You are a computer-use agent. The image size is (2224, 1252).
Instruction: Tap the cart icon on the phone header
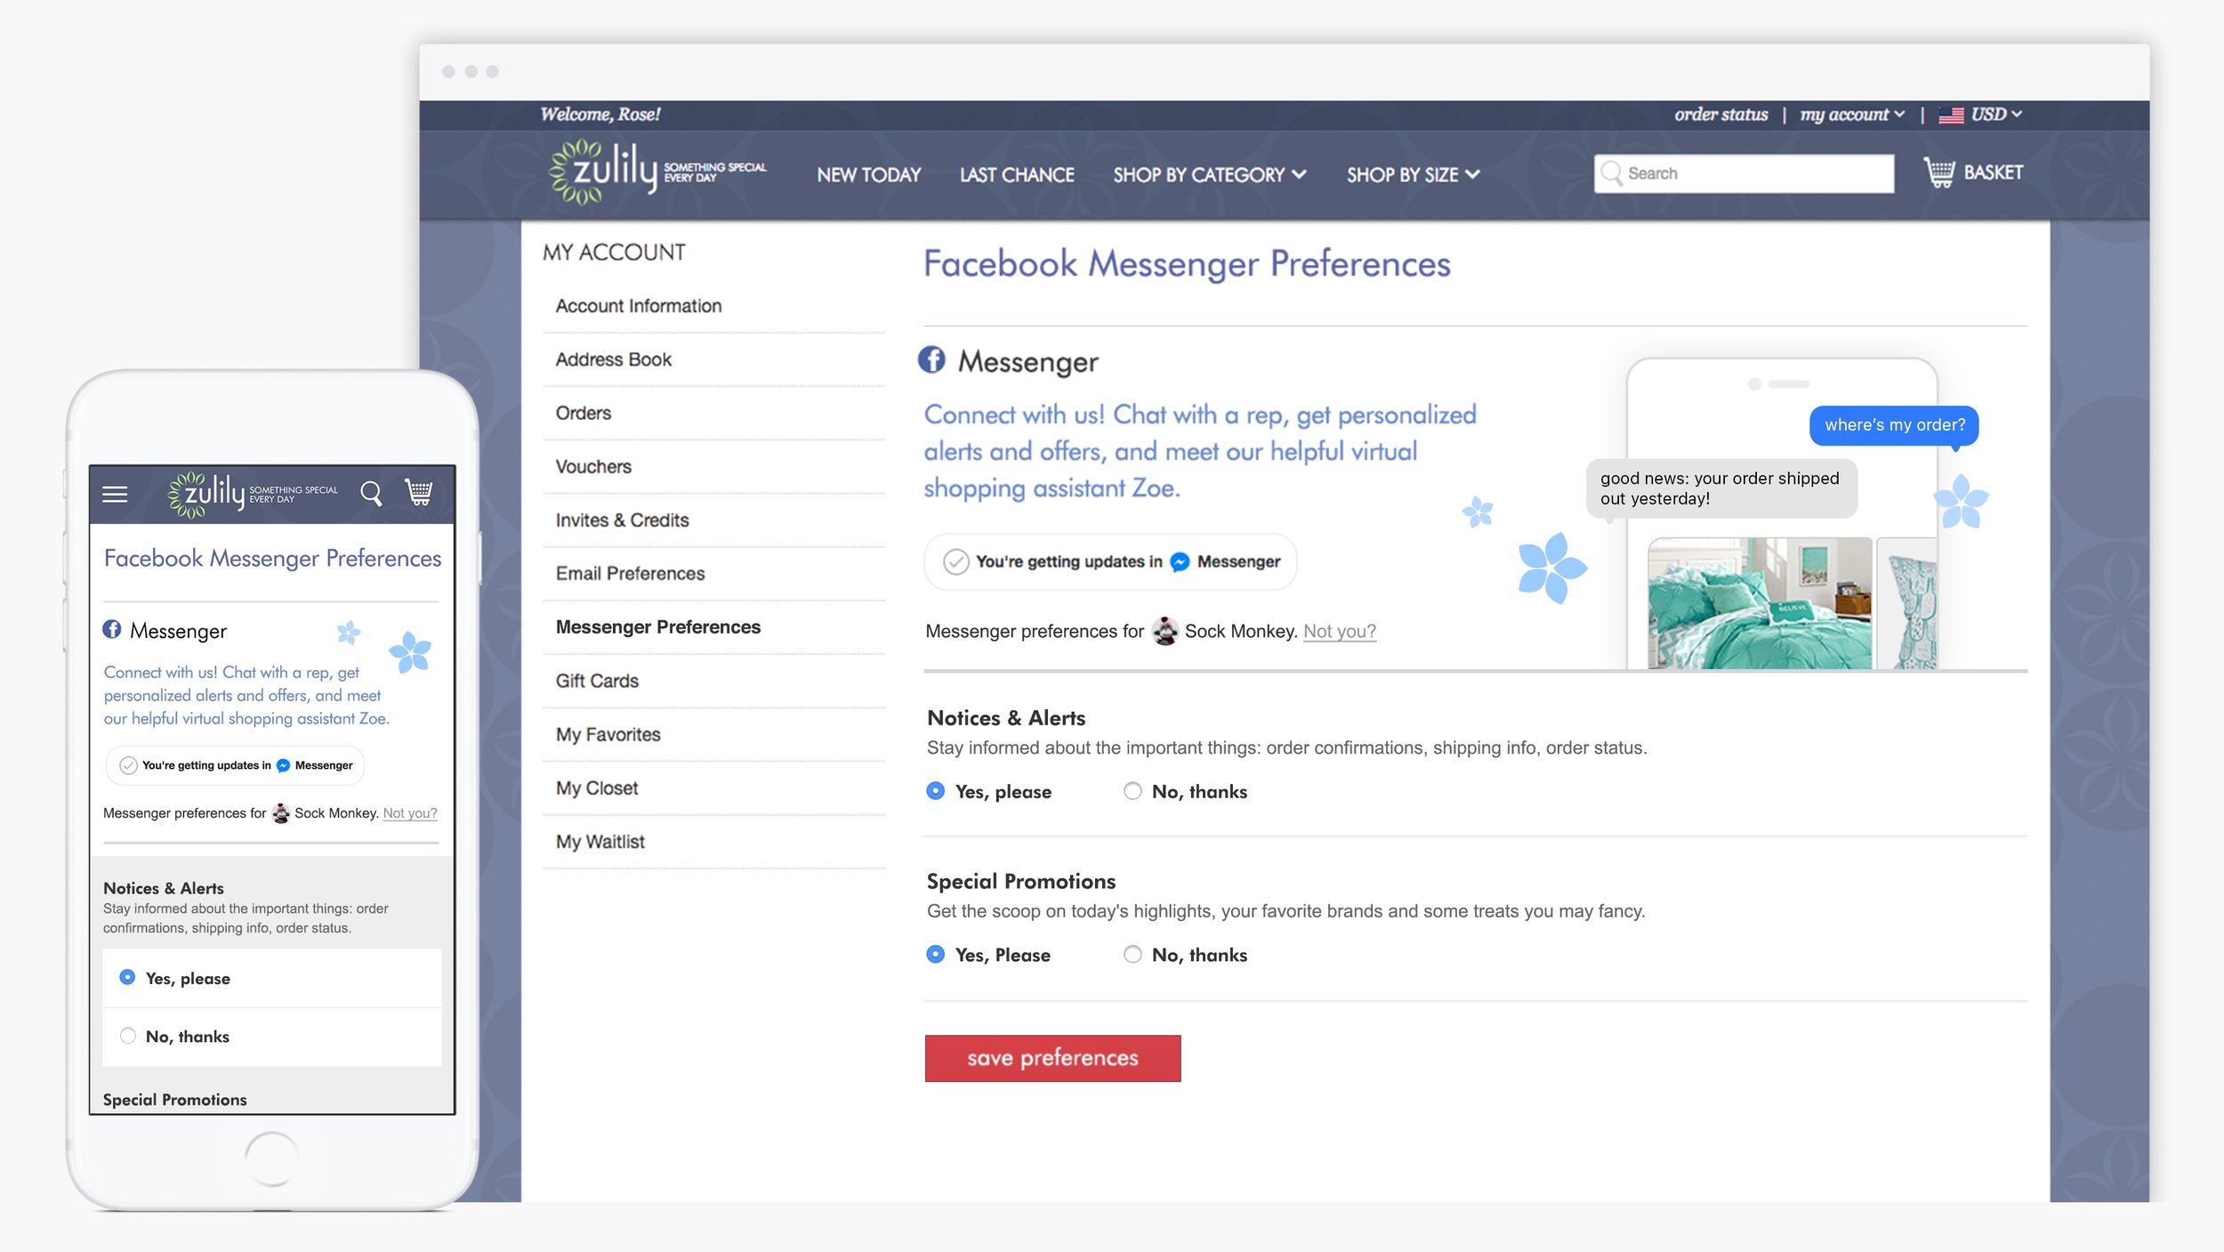419,492
